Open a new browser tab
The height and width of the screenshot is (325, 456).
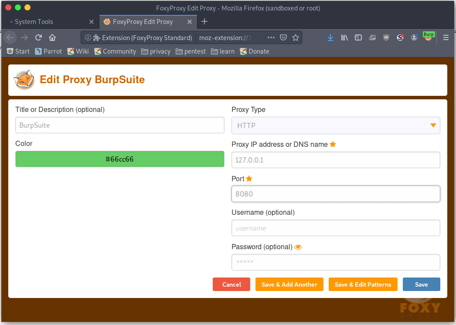pos(204,21)
